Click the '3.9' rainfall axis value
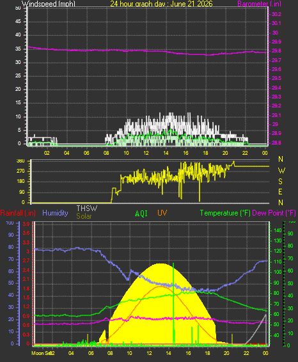The height and width of the screenshot is (362, 298). tap(26, 224)
